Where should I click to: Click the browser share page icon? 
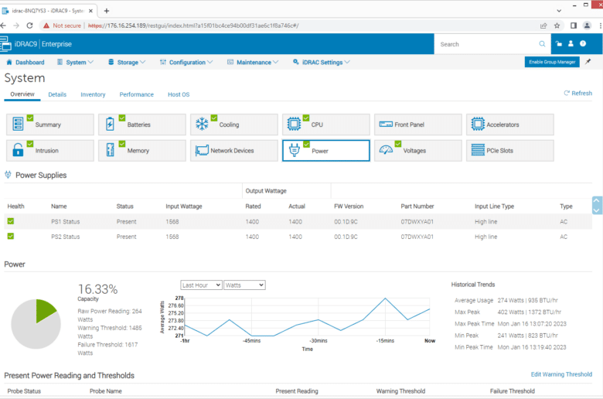pos(543,26)
